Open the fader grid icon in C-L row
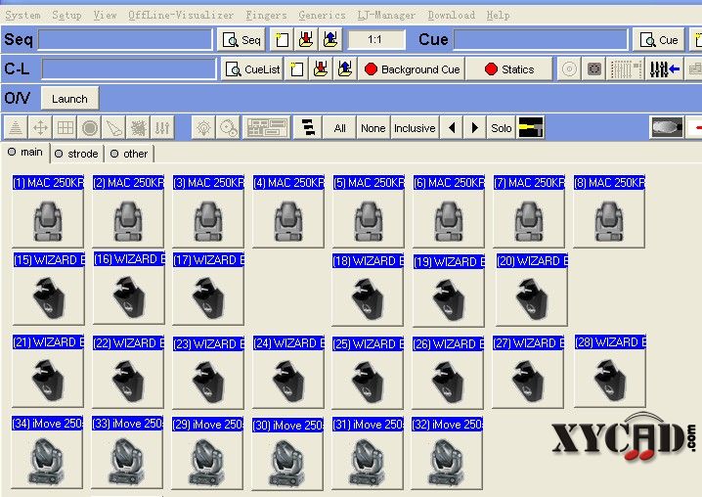Screen dimensions: 702x497 coord(626,69)
